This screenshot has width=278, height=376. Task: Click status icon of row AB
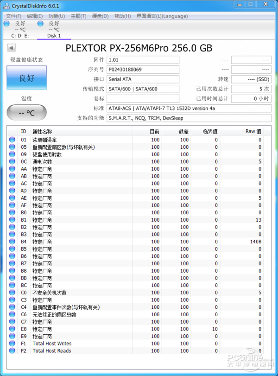click(12, 176)
